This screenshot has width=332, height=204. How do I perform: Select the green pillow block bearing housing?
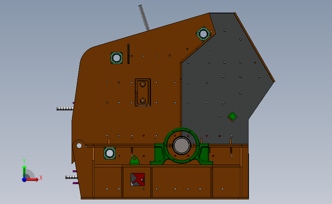click(x=181, y=146)
